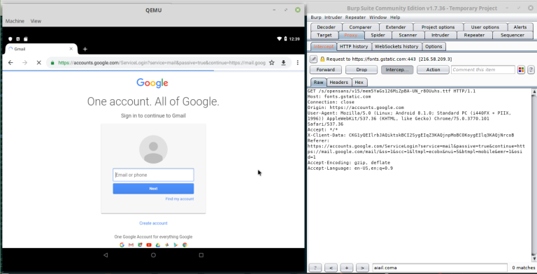Switch to the Alerts tab

520,27
